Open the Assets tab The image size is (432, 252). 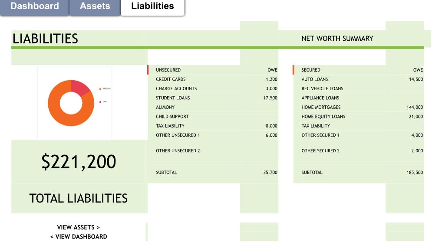pyautogui.click(x=95, y=6)
